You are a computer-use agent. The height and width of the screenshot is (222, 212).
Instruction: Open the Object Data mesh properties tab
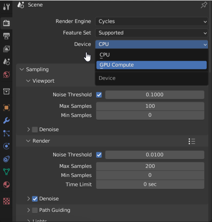[x=7, y=172]
